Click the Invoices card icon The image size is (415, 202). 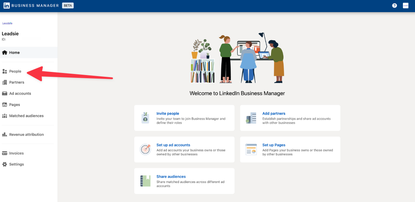click(5, 153)
